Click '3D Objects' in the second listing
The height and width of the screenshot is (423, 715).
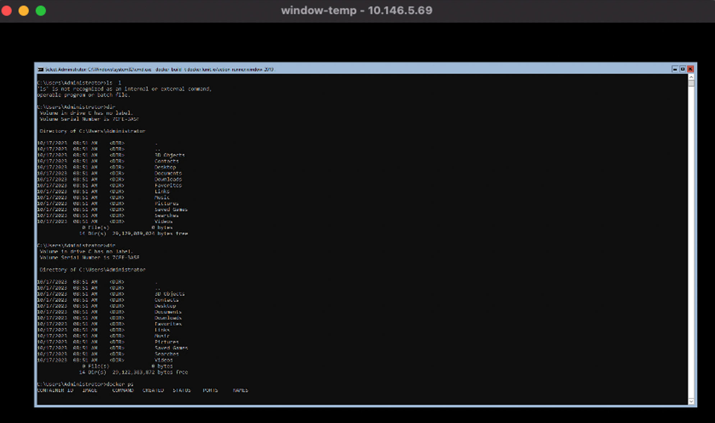click(x=170, y=293)
